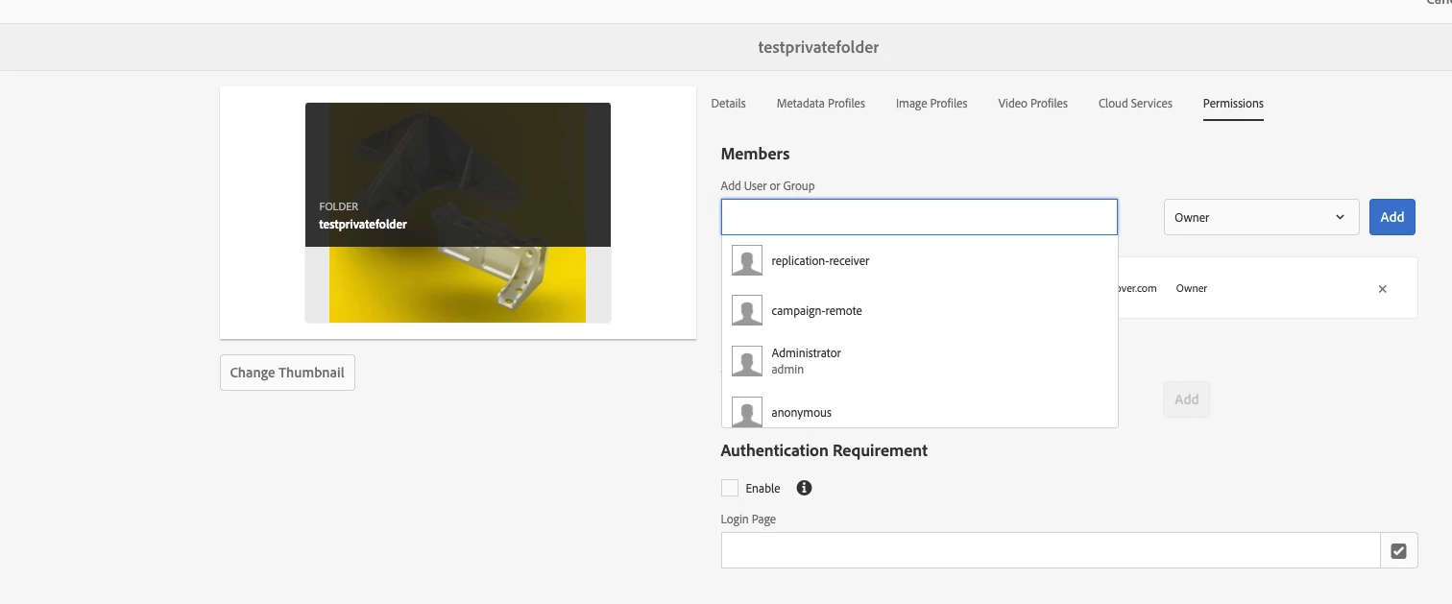Select the Permissions tab
Screen dimensions: 1452x604
pyautogui.click(x=1233, y=104)
